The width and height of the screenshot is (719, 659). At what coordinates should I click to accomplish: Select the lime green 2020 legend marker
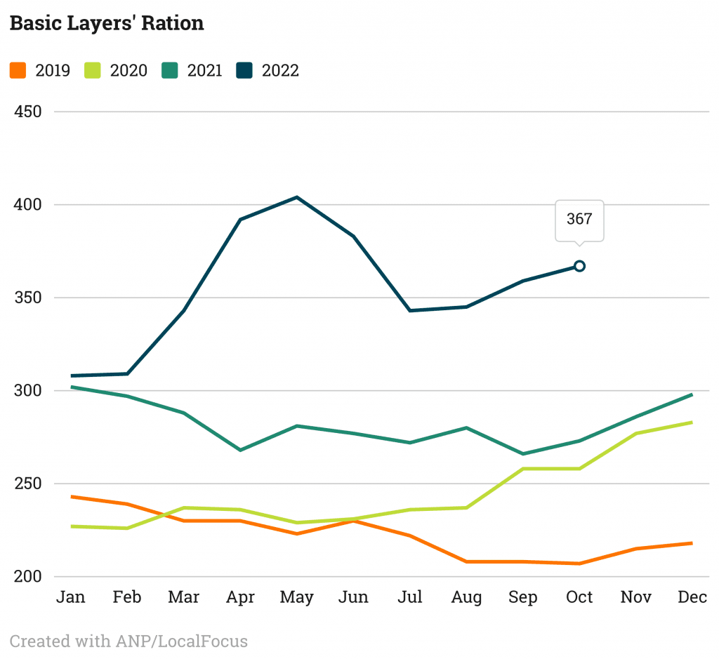(91, 70)
